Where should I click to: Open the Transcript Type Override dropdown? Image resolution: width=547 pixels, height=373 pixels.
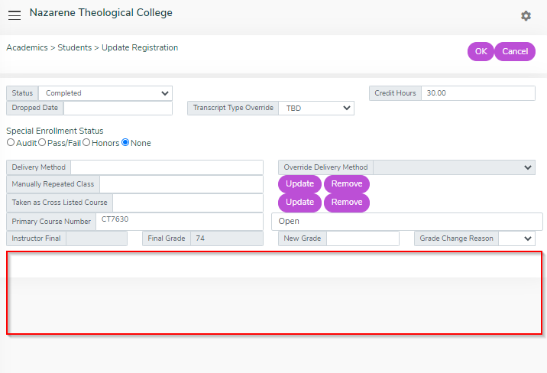(x=316, y=109)
